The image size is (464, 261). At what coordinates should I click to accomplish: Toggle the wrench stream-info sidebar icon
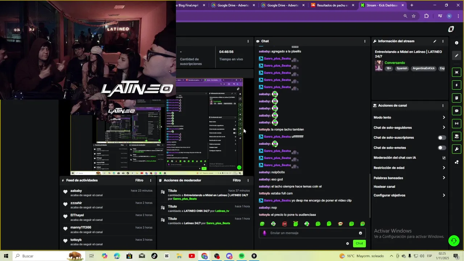click(x=456, y=149)
